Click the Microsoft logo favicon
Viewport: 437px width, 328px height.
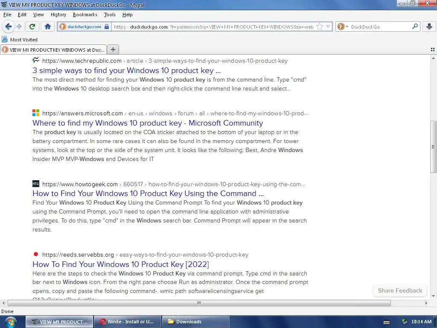click(36, 113)
